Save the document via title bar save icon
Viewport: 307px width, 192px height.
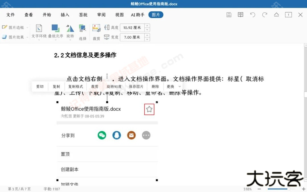coord(229,15)
